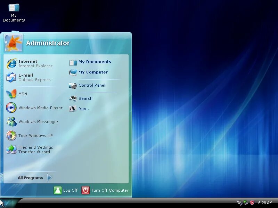This screenshot has width=278, height=208.
Task: Click the Run icon
Action: coord(73,109)
